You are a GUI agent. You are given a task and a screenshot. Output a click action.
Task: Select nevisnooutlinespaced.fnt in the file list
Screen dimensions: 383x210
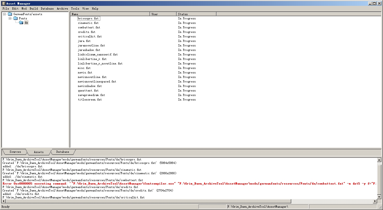point(97,82)
